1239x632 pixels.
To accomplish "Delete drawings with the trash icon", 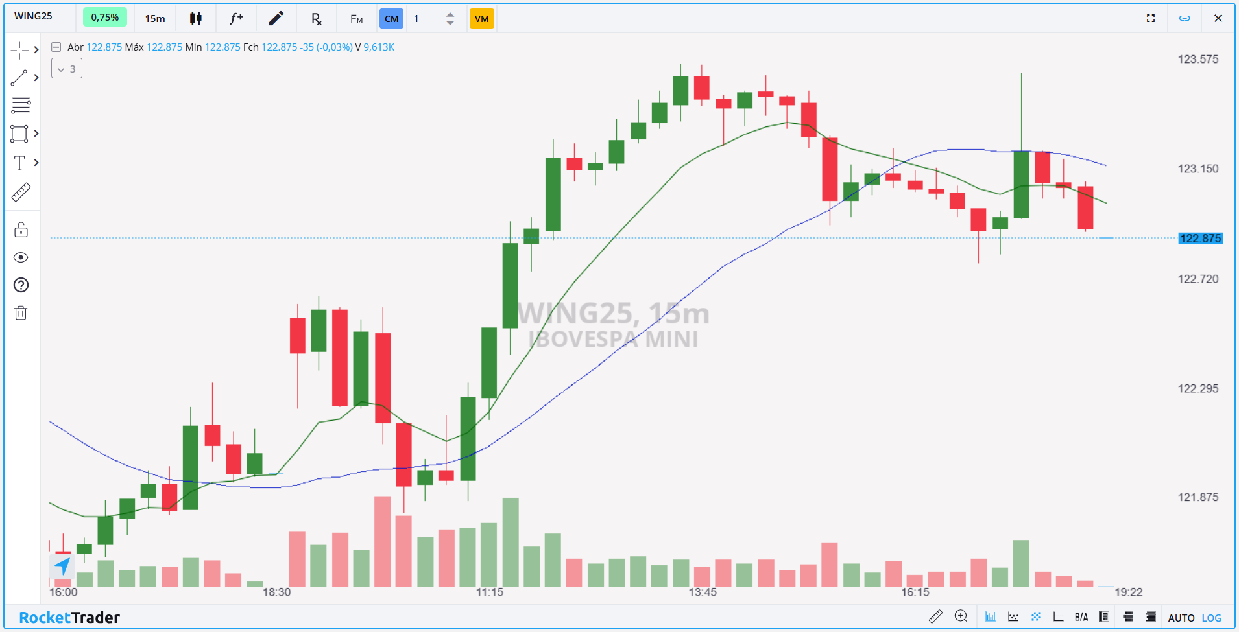I will tap(21, 313).
